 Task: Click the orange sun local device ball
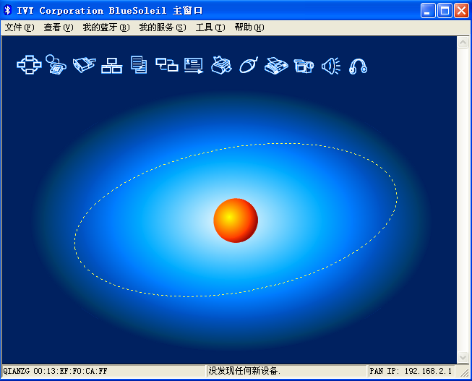coord(236,220)
